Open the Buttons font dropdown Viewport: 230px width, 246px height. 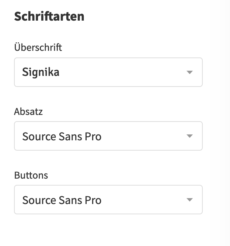coord(108,200)
